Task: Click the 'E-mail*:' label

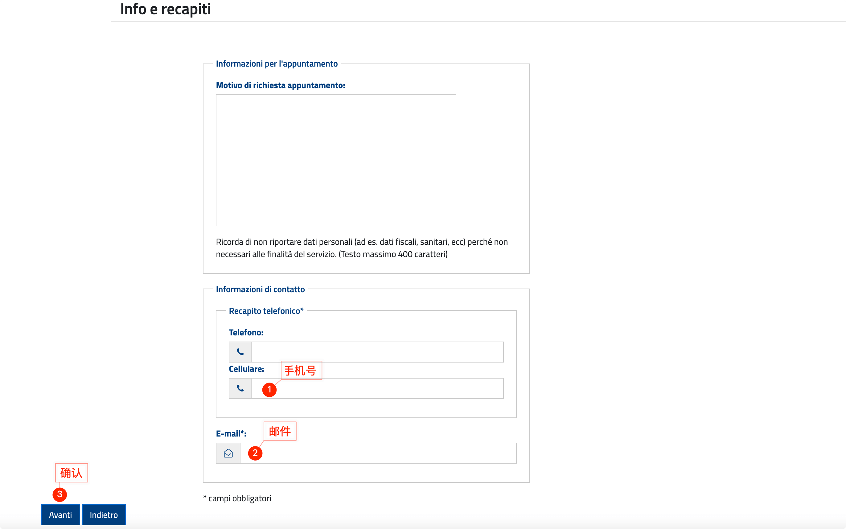Action: pos(231,433)
